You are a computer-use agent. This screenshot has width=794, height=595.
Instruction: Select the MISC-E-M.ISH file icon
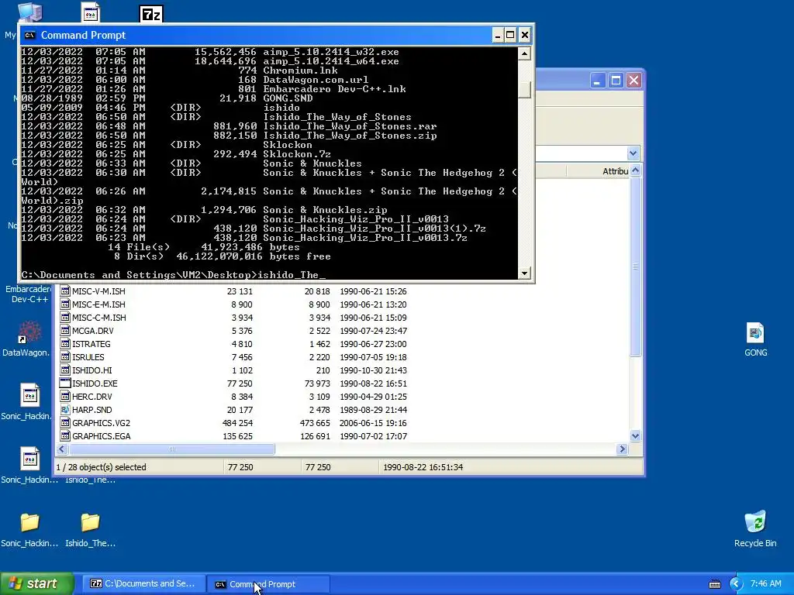[x=65, y=304]
